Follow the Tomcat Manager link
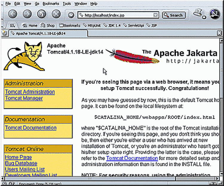 (x=24, y=98)
